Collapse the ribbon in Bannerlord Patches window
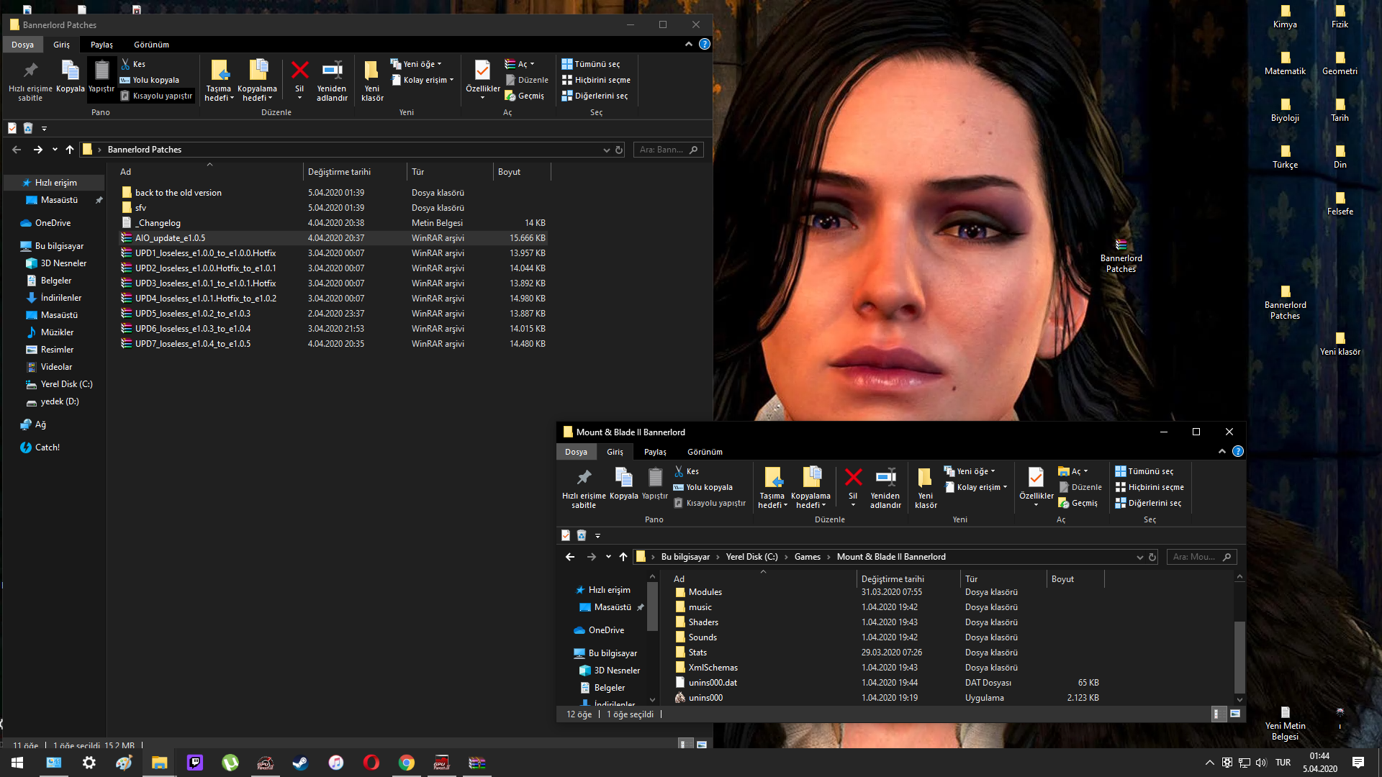The image size is (1382, 777). (x=689, y=44)
